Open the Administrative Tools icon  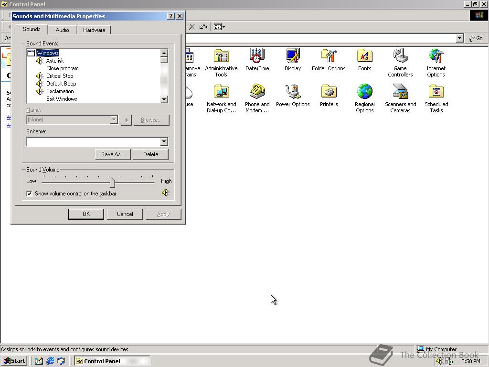[x=221, y=56]
